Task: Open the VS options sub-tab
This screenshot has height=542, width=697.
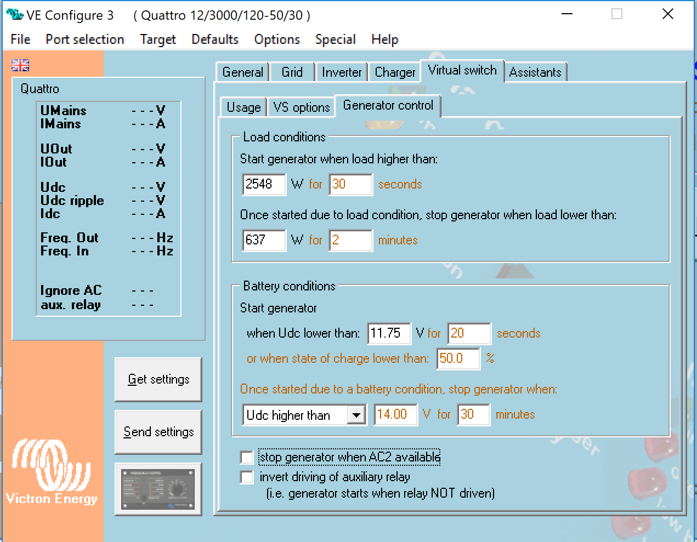Action: click(x=301, y=107)
